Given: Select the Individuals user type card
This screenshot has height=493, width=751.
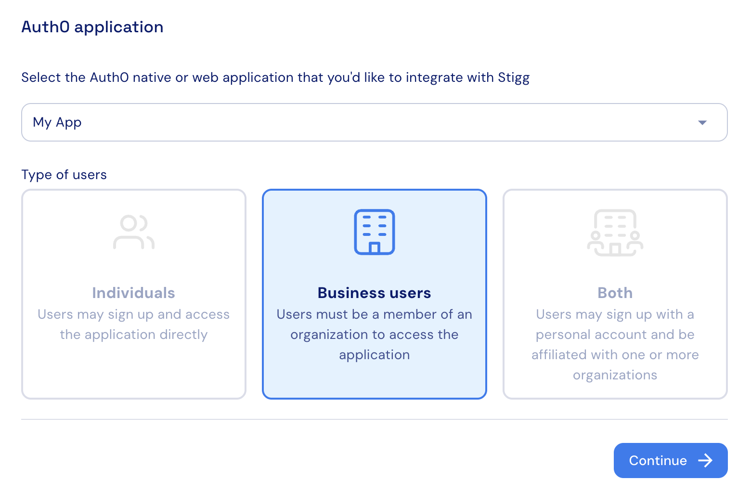Looking at the screenshot, I should click(134, 294).
